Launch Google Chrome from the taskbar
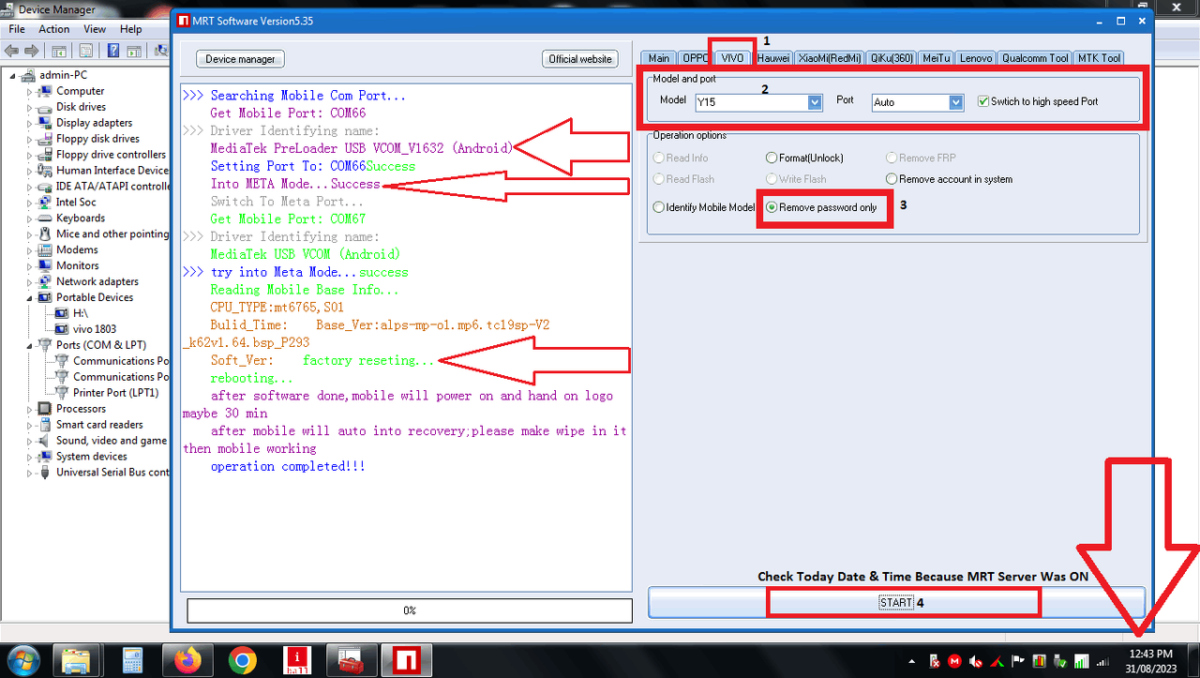The height and width of the screenshot is (678, 1200). [x=242, y=660]
